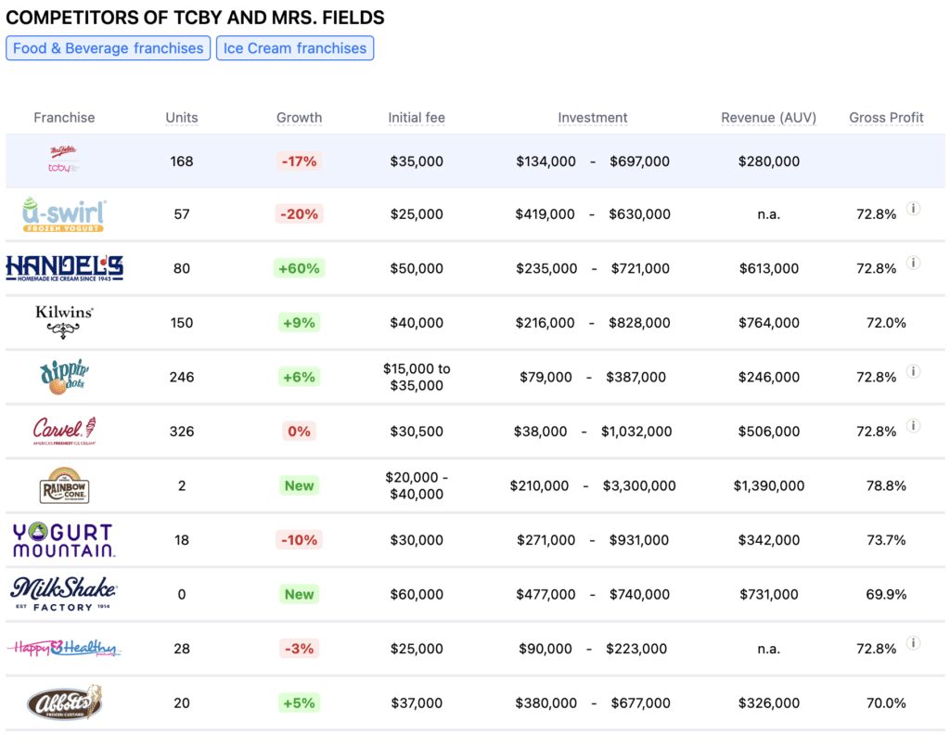
Task: Click the -10% growth badge
Action: 300,540
